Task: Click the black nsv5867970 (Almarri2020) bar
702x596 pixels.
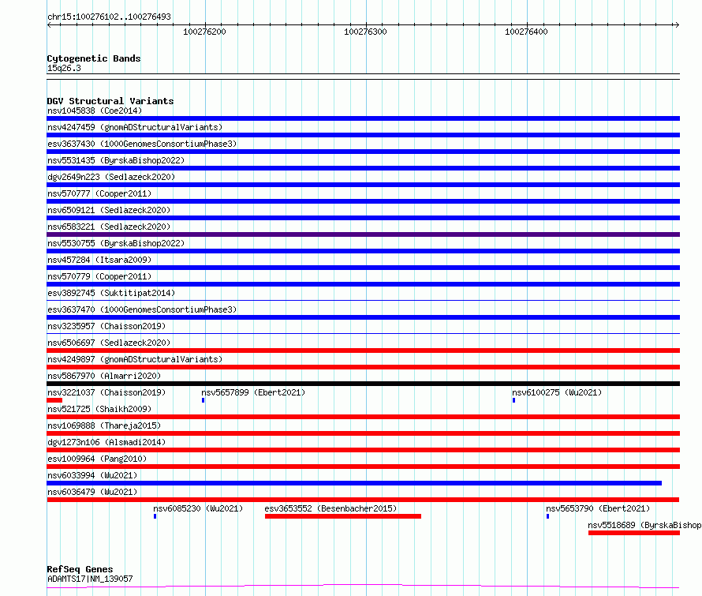Action: 363,384
